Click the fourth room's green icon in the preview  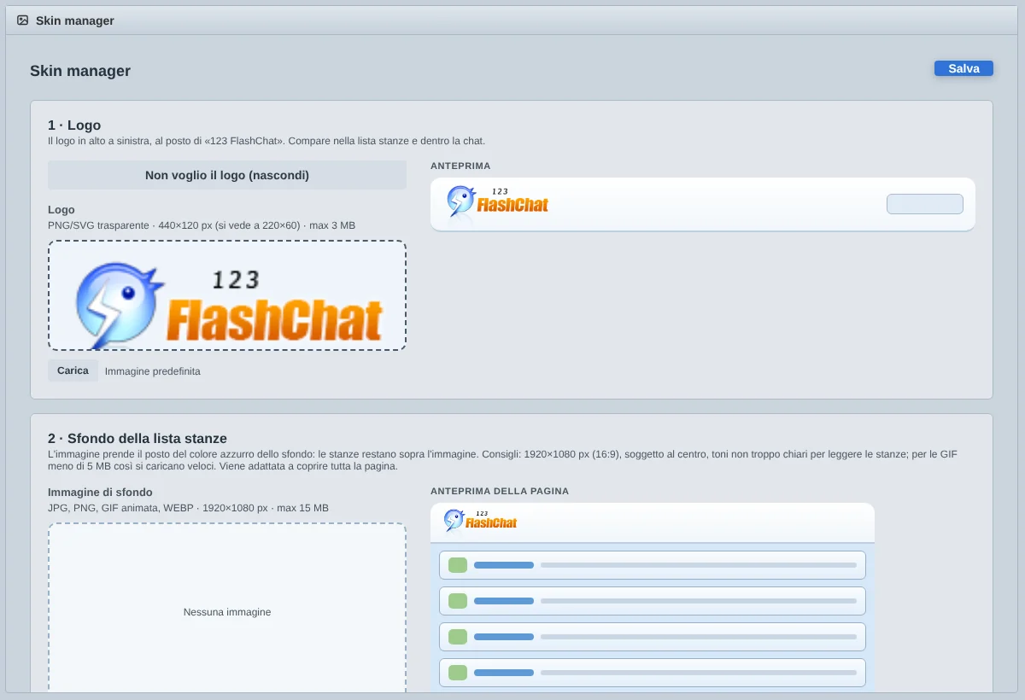pos(458,673)
